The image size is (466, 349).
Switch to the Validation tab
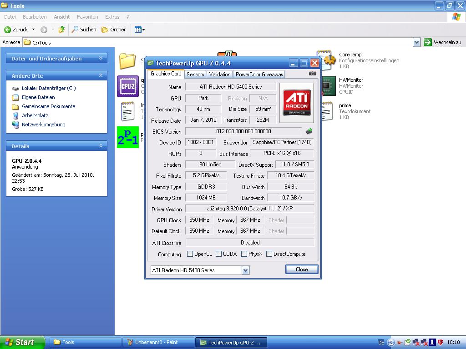220,74
